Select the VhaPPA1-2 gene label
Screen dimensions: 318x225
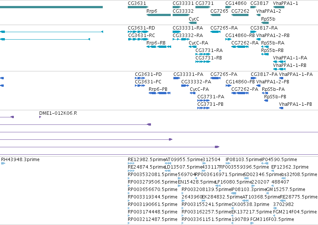[269, 11]
